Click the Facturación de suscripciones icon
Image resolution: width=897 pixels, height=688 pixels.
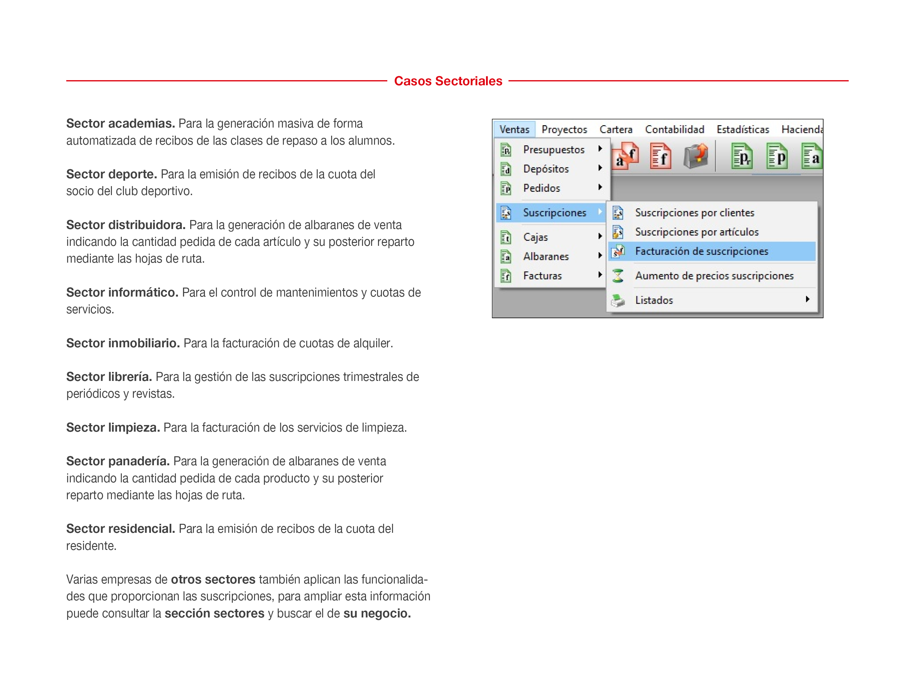click(x=619, y=251)
